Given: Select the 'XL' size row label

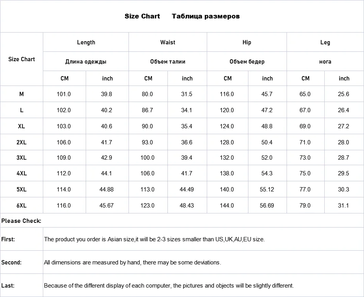Looking at the screenshot, I should (22, 126).
